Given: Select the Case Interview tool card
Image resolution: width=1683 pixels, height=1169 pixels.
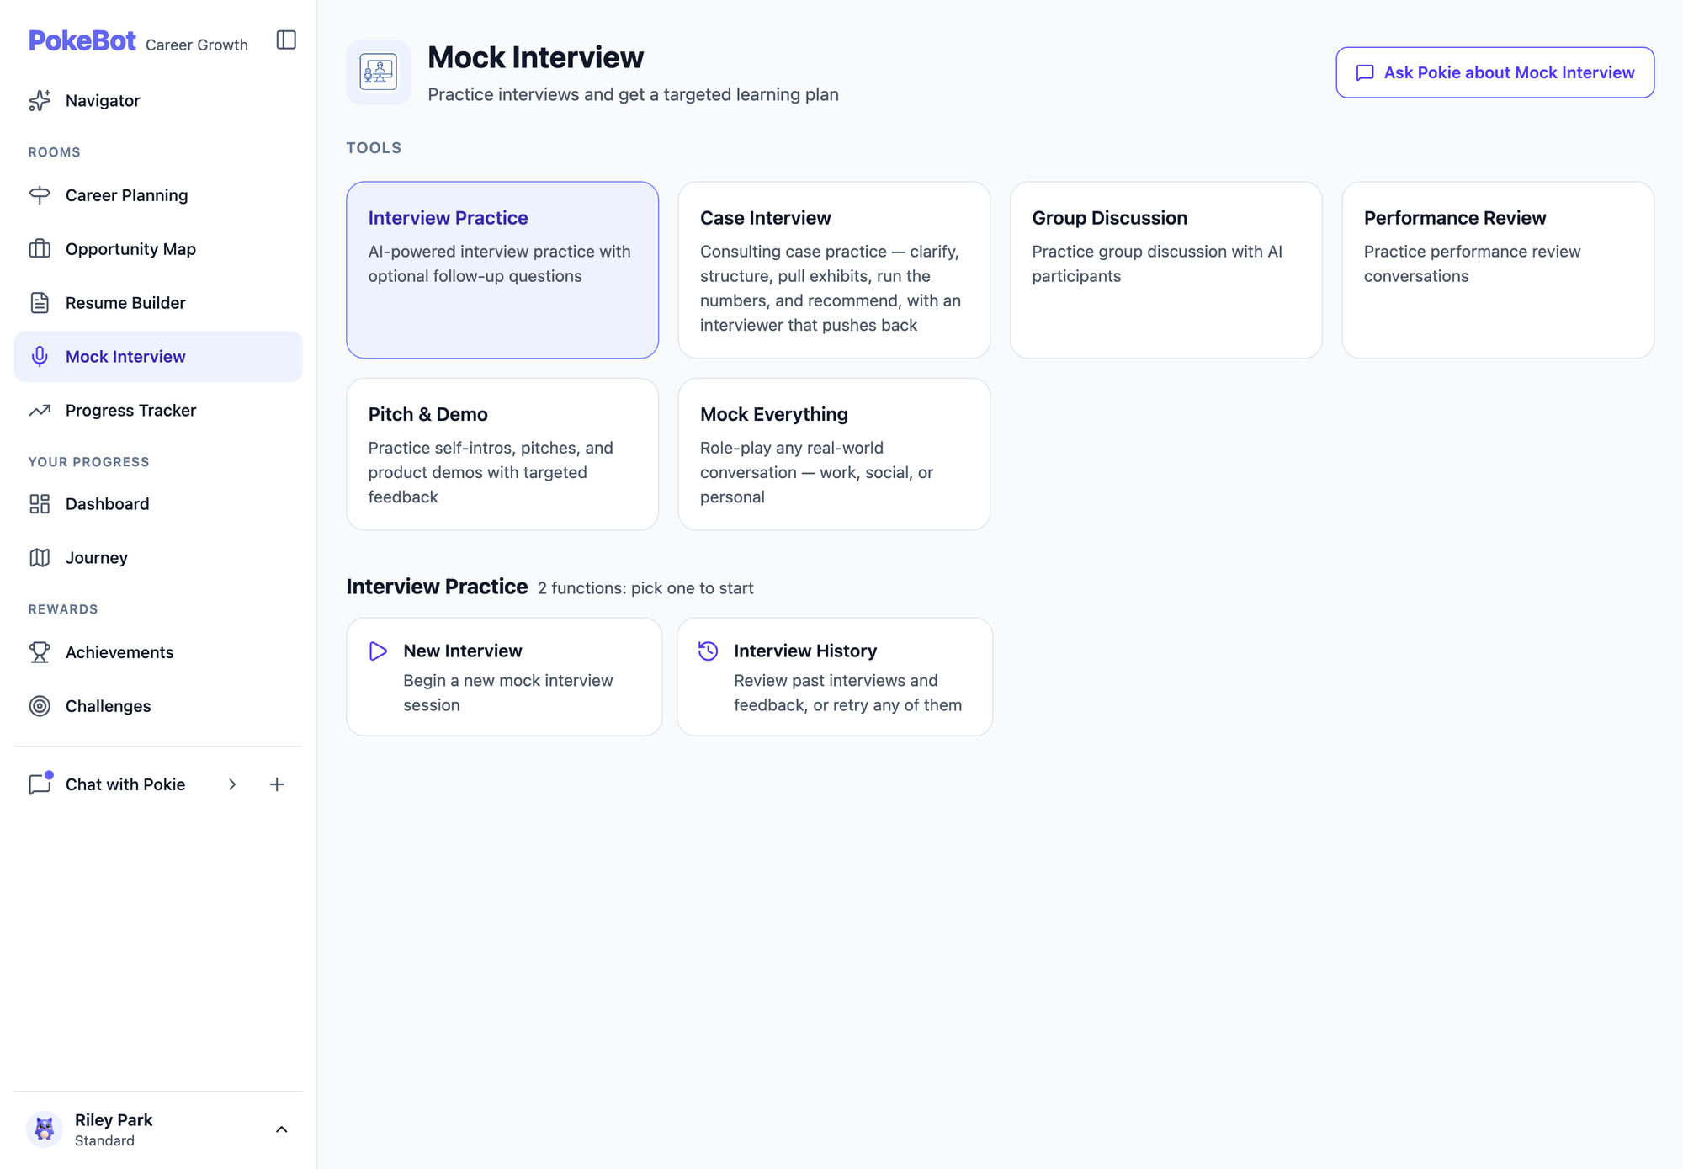Looking at the screenshot, I should pyautogui.click(x=834, y=270).
